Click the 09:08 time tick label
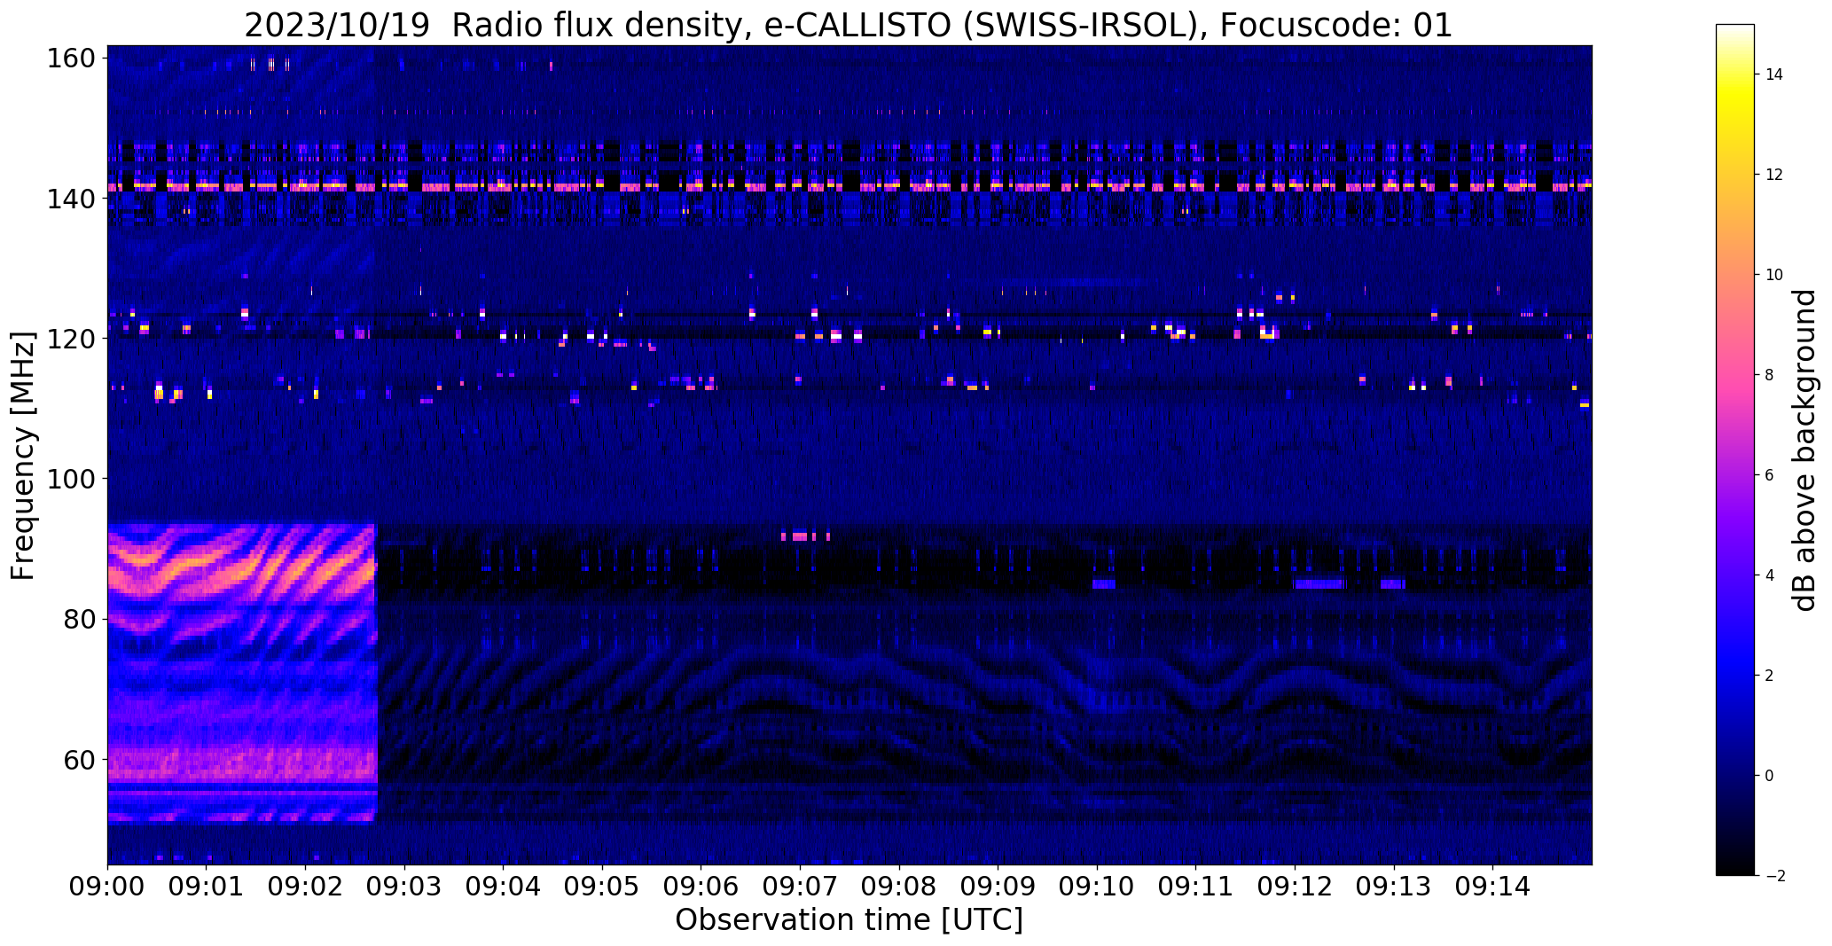 click(x=899, y=887)
